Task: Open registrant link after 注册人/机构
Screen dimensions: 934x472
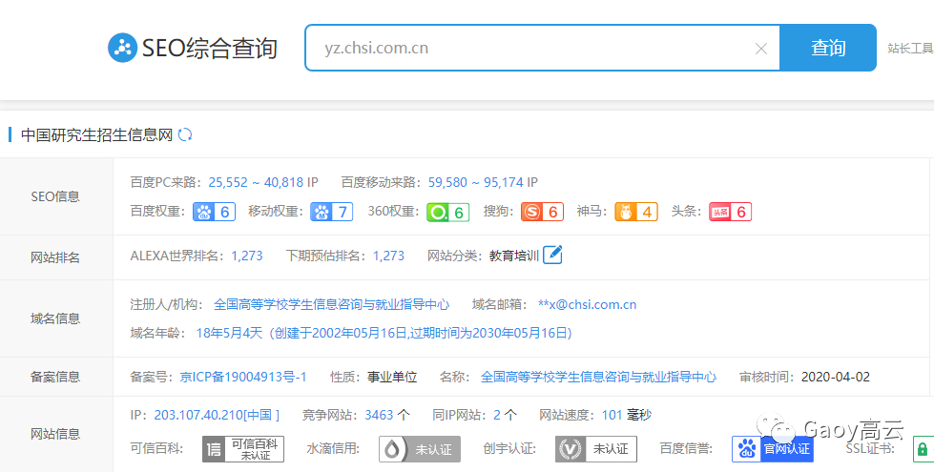Action: (x=332, y=305)
